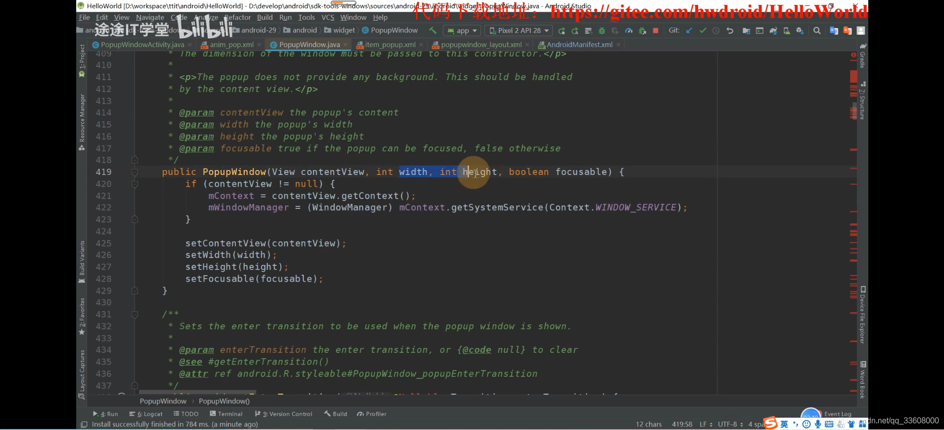This screenshot has width=944, height=430.
Task: Click the orange Translate and Replace icon
Action: (847, 30)
